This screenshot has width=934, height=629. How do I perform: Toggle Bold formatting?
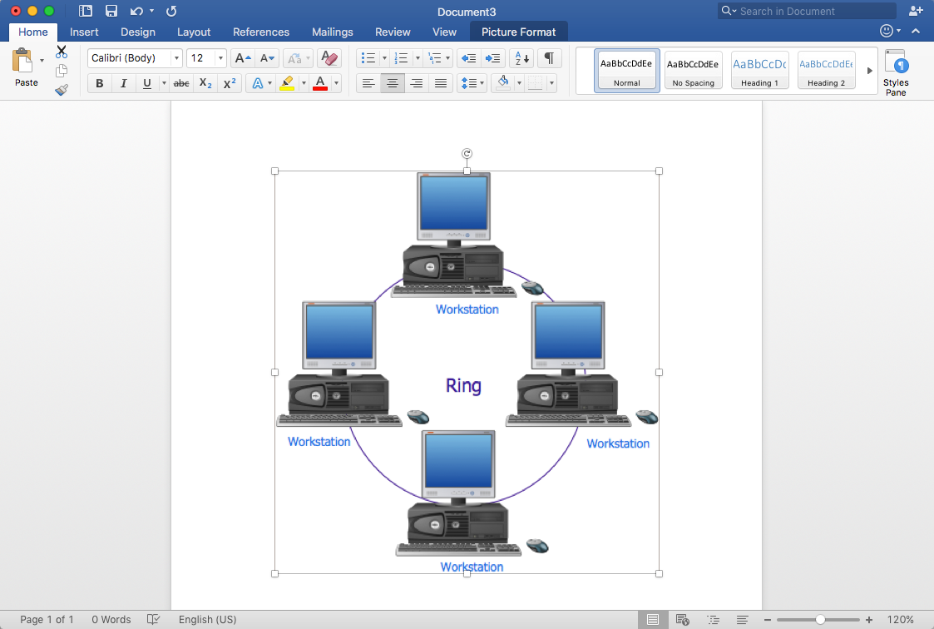coord(100,83)
